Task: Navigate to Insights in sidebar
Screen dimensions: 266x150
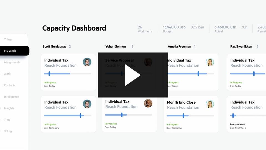Action: (9, 108)
